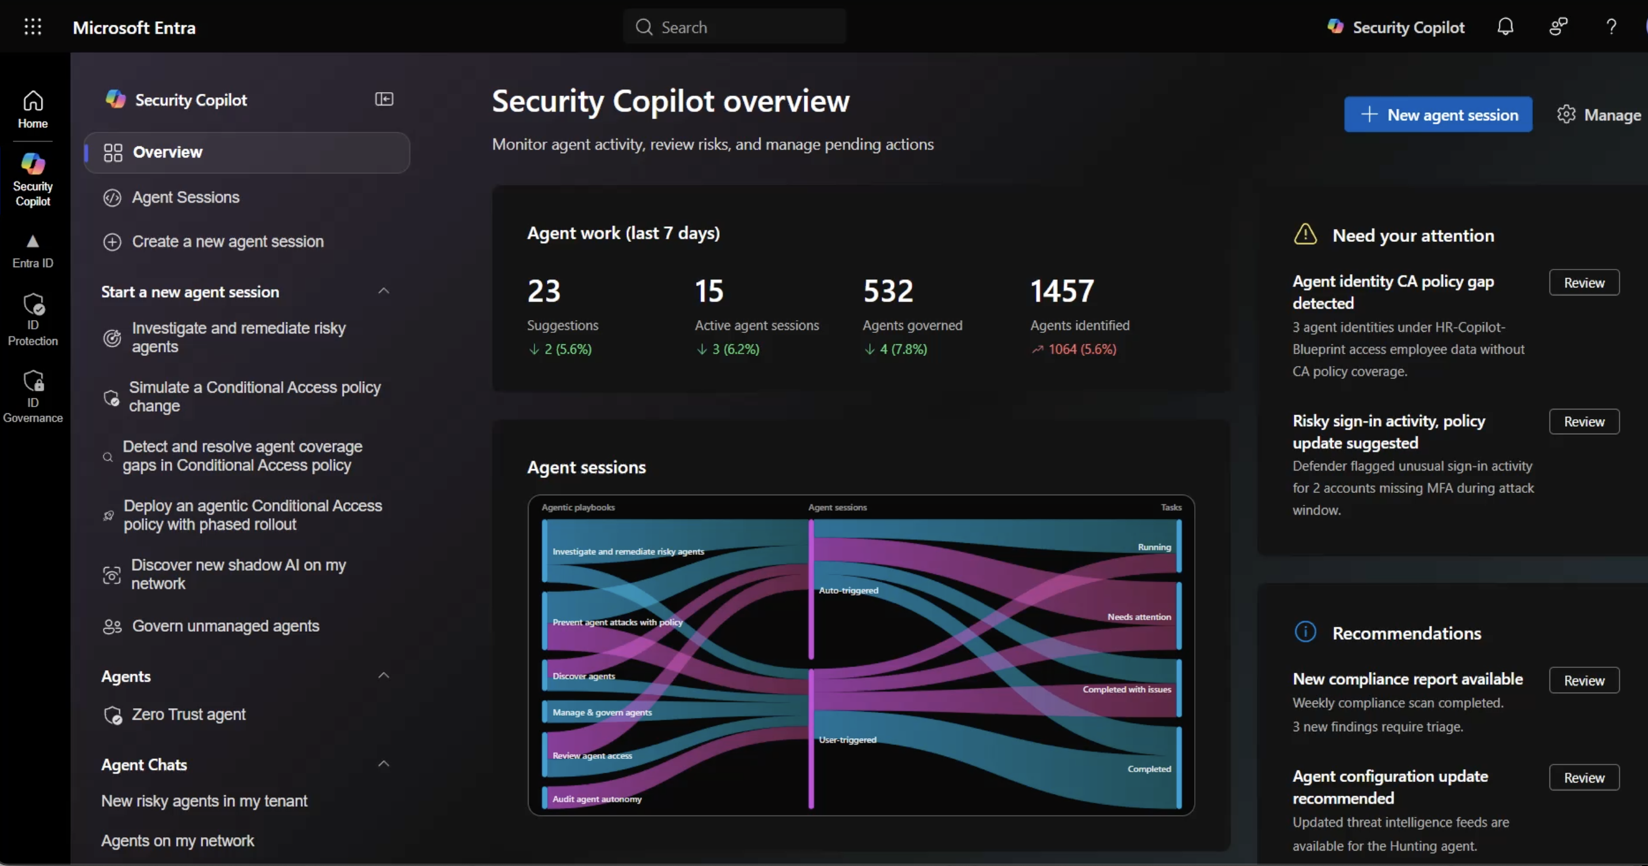1648x866 pixels.
Task: Open ID Governance in the left rail
Action: 33,397
